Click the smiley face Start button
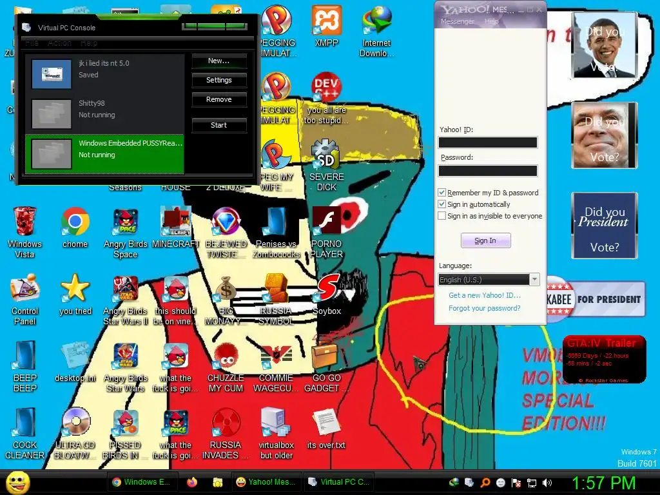This screenshot has height=495, width=660. pos(17,482)
